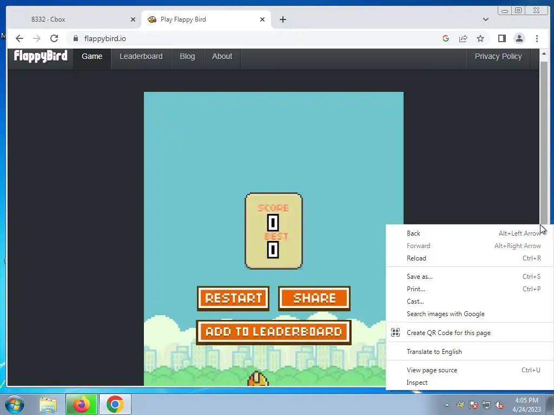Click the FlappyBird site logo
The width and height of the screenshot is (554, 415).
coord(40,56)
